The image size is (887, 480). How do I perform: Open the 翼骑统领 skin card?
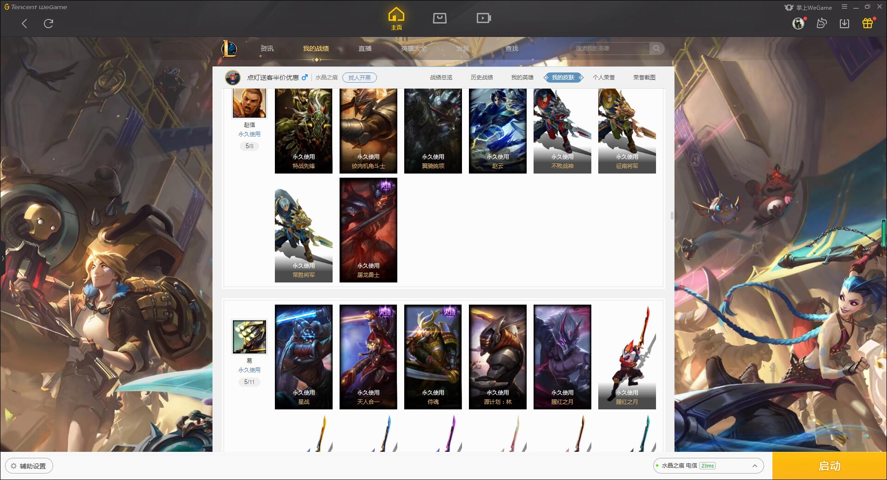(x=433, y=131)
